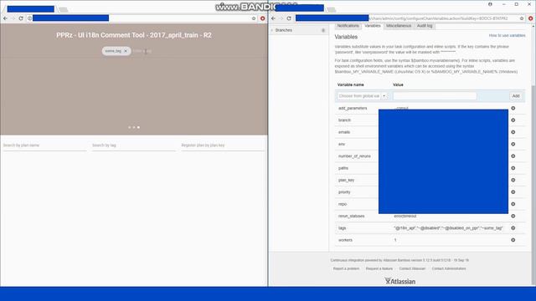Delete the workers variable
The image size is (536, 301).
(x=513, y=240)
